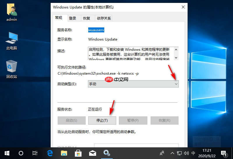The image size is (233, 159).
Task: Click the 可执行文件的路径: label
Action: pyautogui.click(x=72, y=67)
